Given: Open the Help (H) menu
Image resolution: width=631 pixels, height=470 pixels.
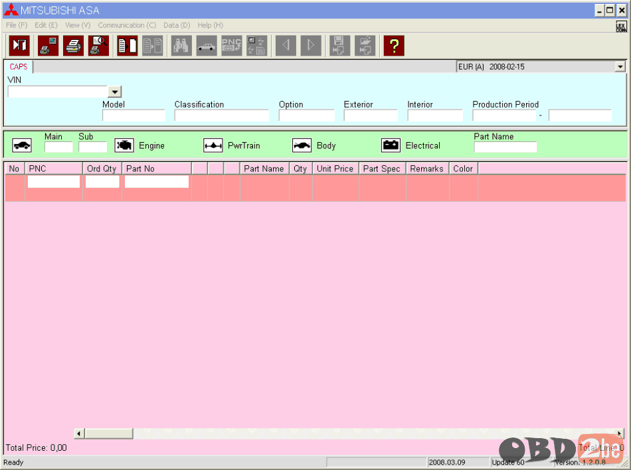Looking at the screenshot, I should click(x=210, y=25).
